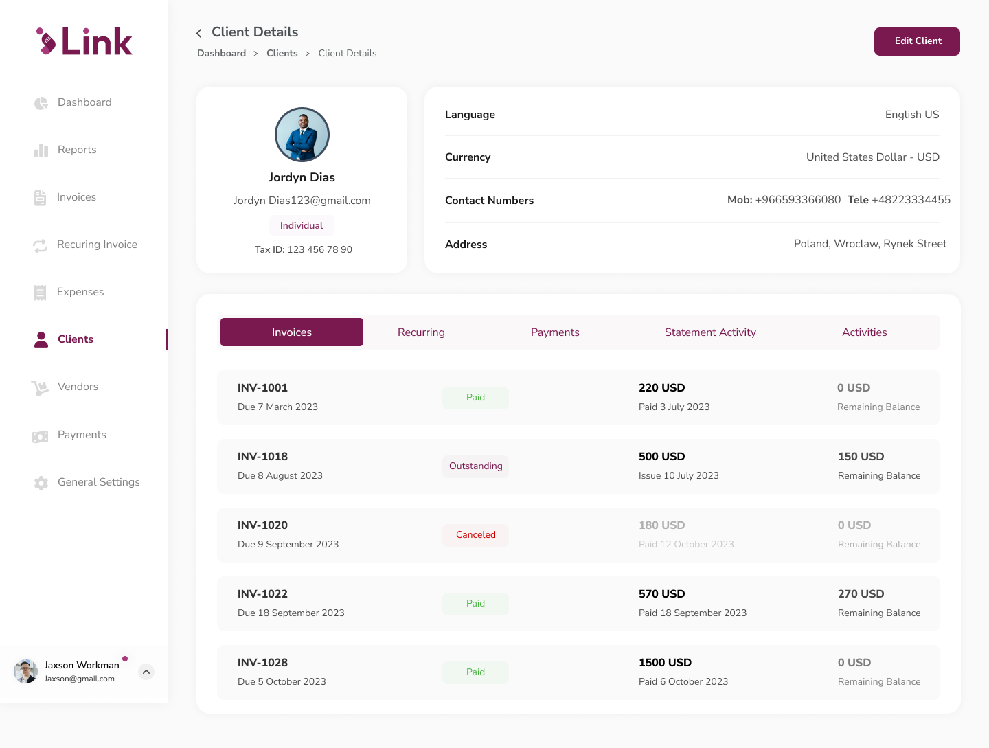Switch to the Recurring tab
This screenshot has height=748, width=989.
point(421,332)
